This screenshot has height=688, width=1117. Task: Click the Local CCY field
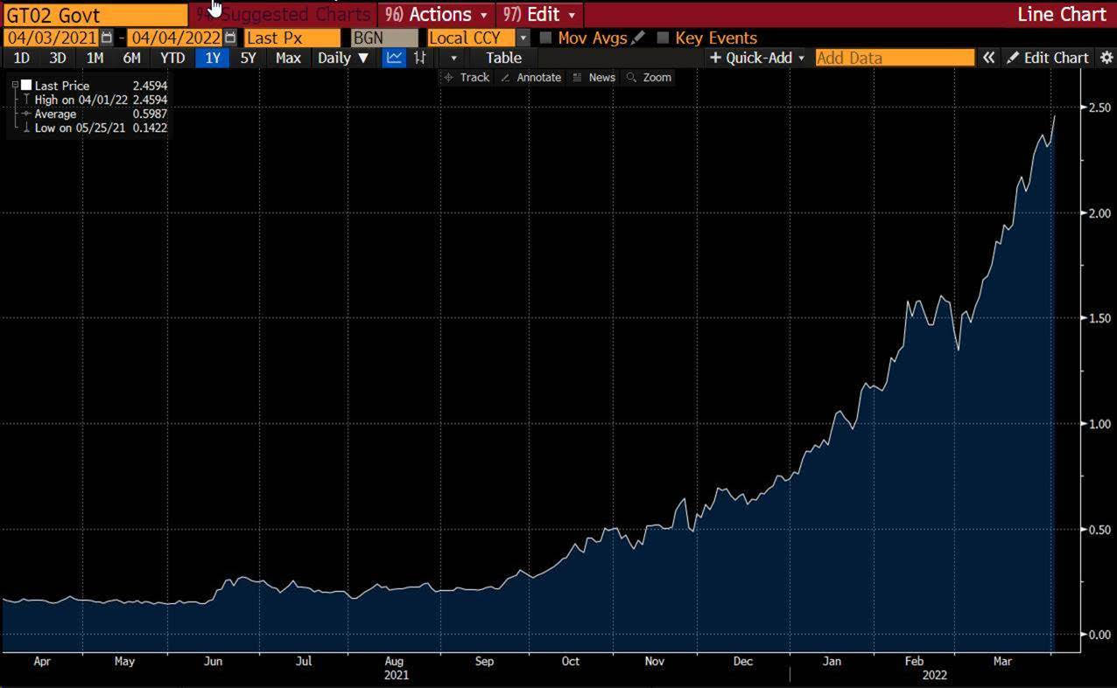coord(471,38)
